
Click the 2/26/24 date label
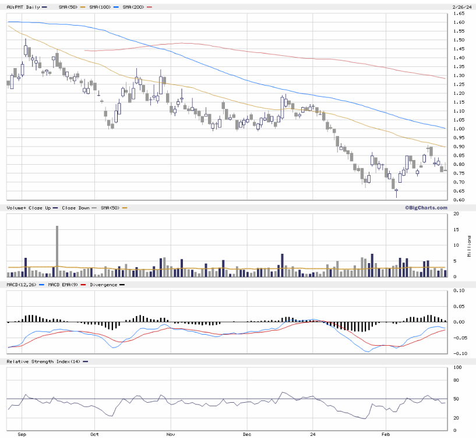click(x=460, y=7)
